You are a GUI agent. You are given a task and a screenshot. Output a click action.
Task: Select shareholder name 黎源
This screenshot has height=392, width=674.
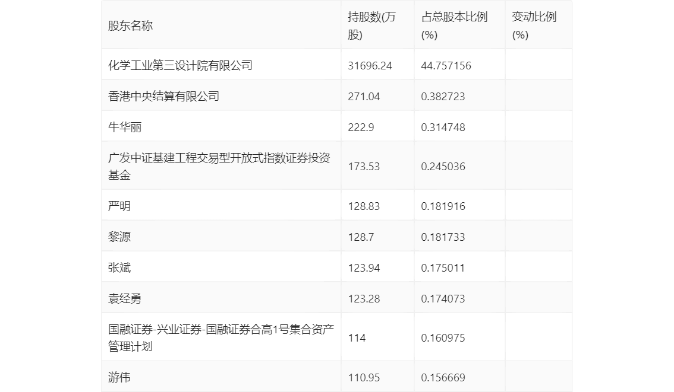tap(119, 237)
